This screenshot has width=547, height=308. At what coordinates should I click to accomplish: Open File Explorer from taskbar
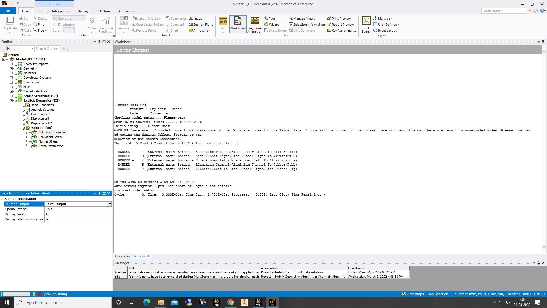point(160,302)
